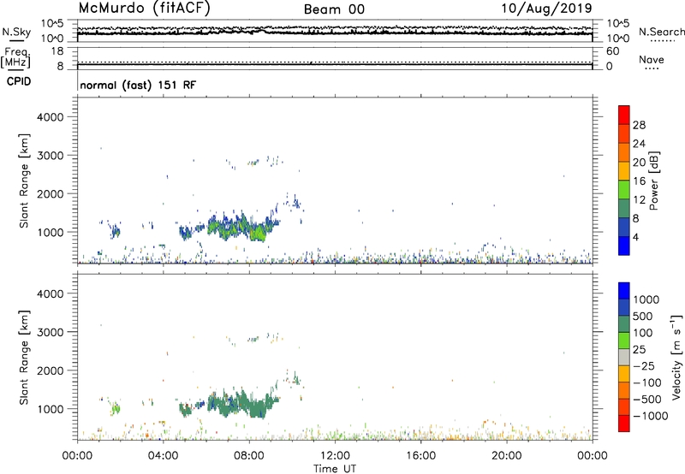Click the 60 Nave axis tick label
Screen dimensions: 685x474
[612, 51]
